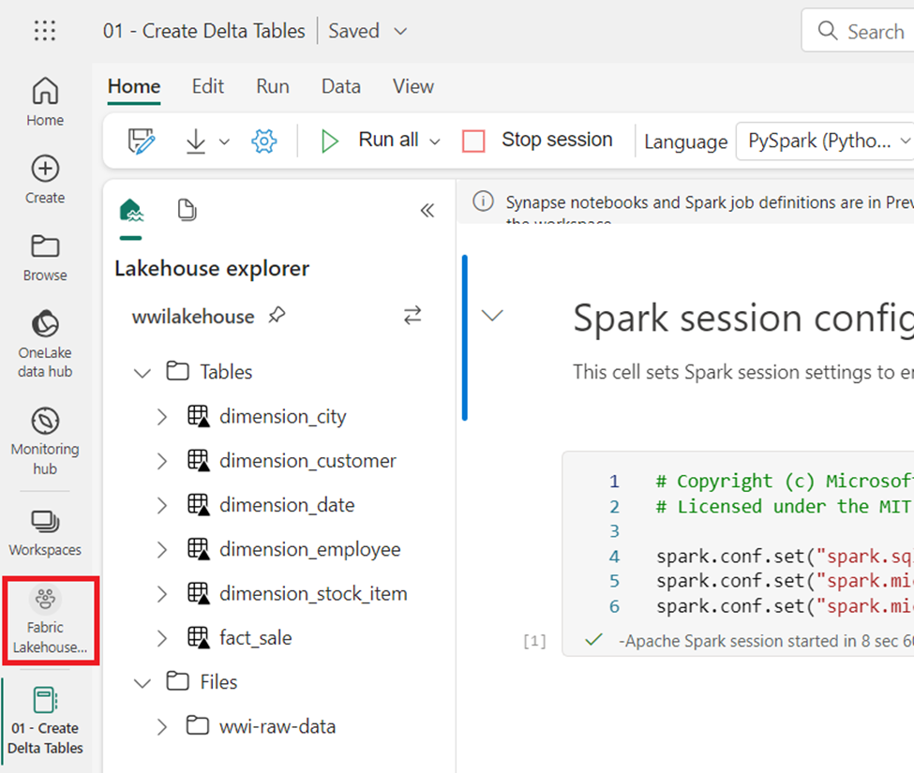Click the swap lakehouse arrows icon
The width and height of the screenshot is (914, 773).
pyautogui.click(x=412, y=315)
